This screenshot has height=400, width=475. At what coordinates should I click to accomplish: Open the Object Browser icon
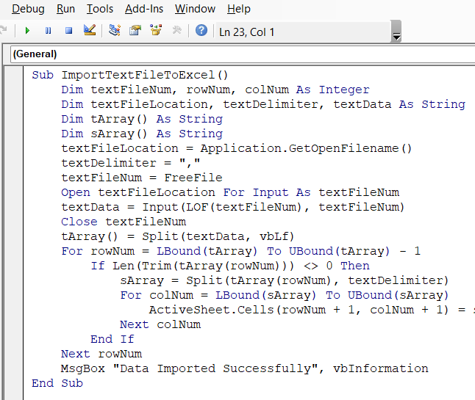click(156, 30)
